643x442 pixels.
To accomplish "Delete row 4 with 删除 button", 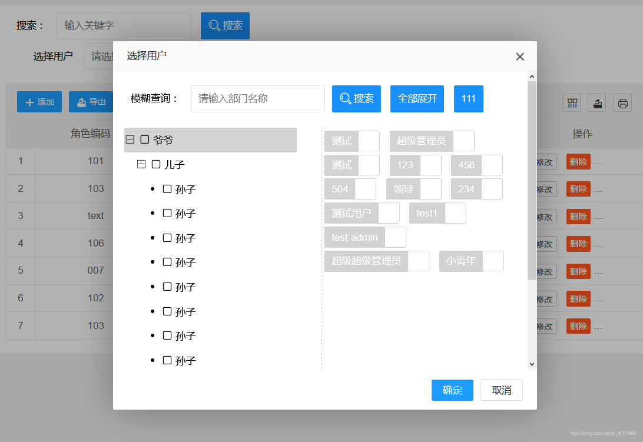I will [x=578, y=244].
